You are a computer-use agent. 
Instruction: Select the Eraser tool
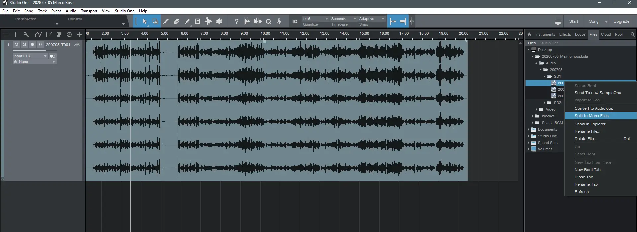pos(177,21)
